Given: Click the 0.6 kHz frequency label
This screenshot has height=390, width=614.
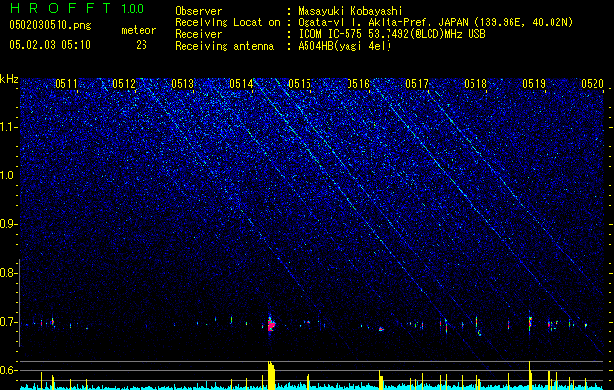Looking at the screenshot, I should point(9,370).
